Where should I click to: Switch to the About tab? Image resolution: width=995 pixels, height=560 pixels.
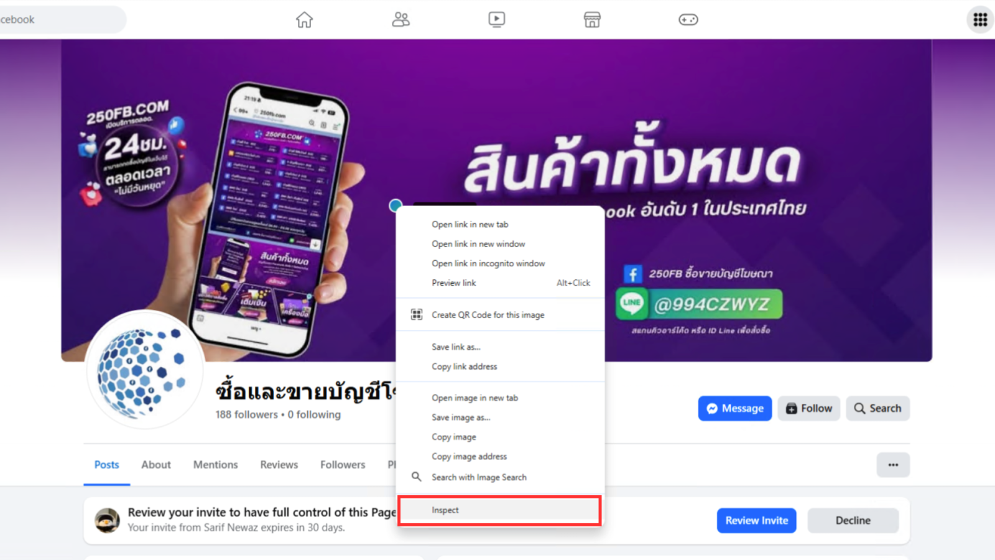(155, 465)
